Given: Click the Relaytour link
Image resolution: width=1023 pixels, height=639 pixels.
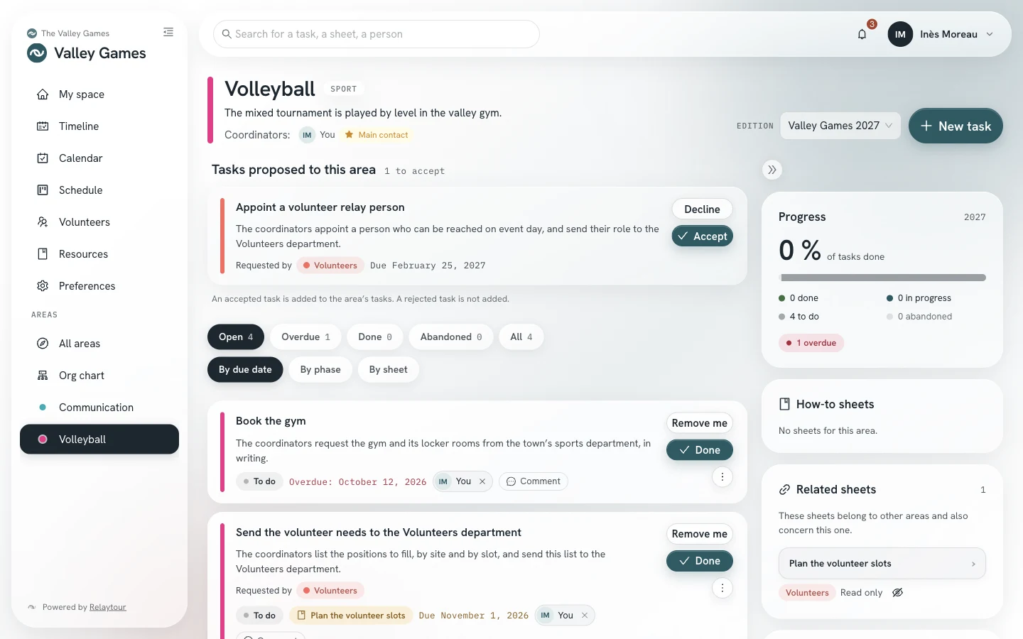Looking at the screenshot, I should [108, 607].
